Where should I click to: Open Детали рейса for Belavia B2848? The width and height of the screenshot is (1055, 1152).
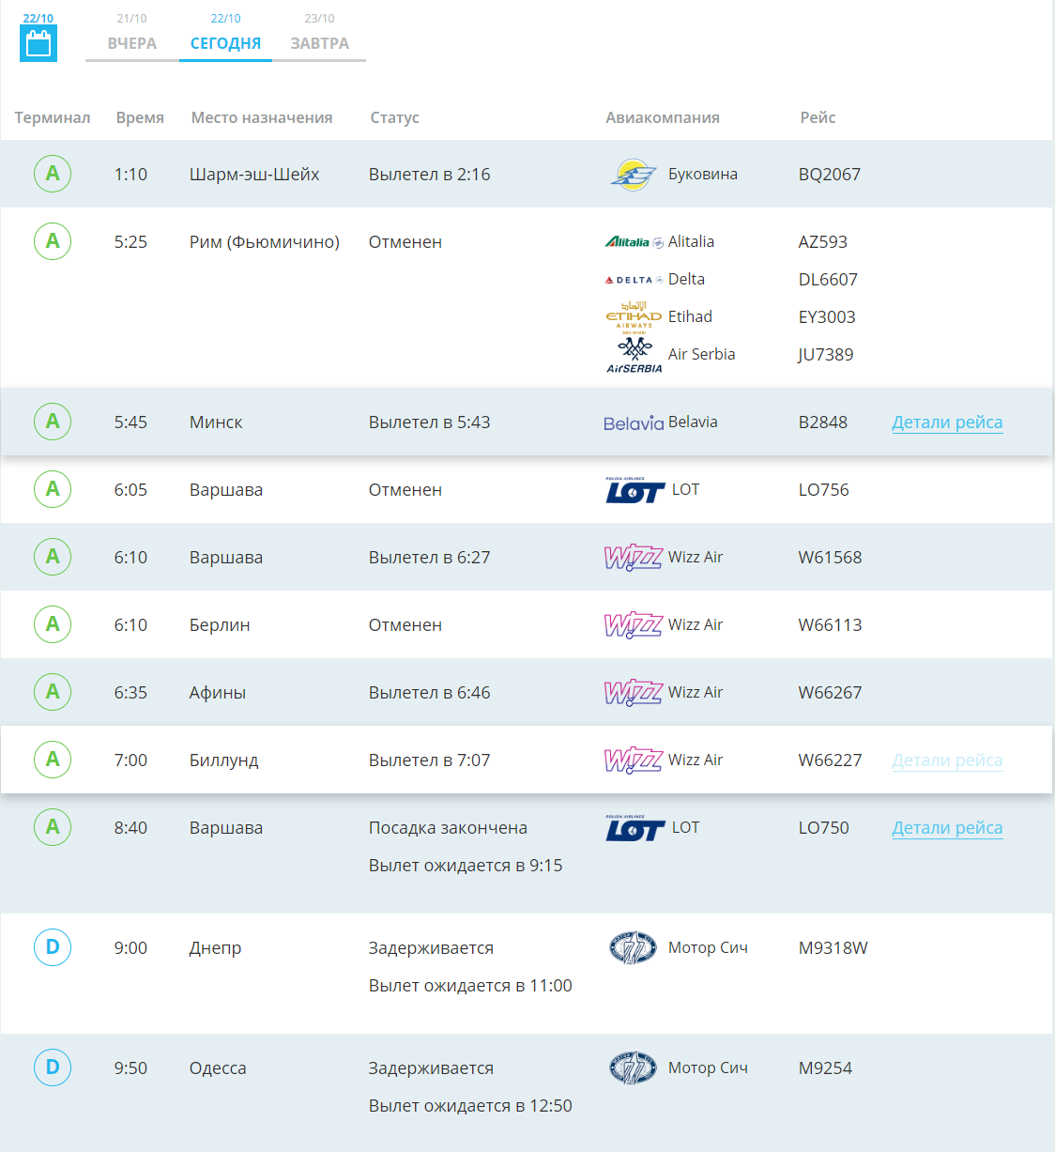[x=946, y=422]
